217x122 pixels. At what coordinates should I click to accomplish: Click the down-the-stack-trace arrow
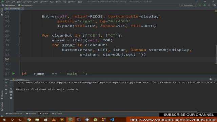coord(11,86)
